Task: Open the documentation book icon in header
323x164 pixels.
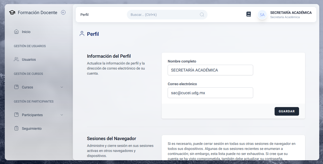Action: coord(249,14)
